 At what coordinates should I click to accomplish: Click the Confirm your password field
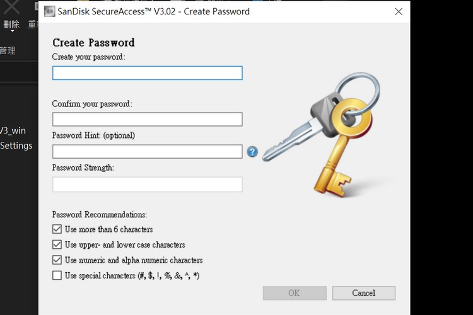pos(147,119)
